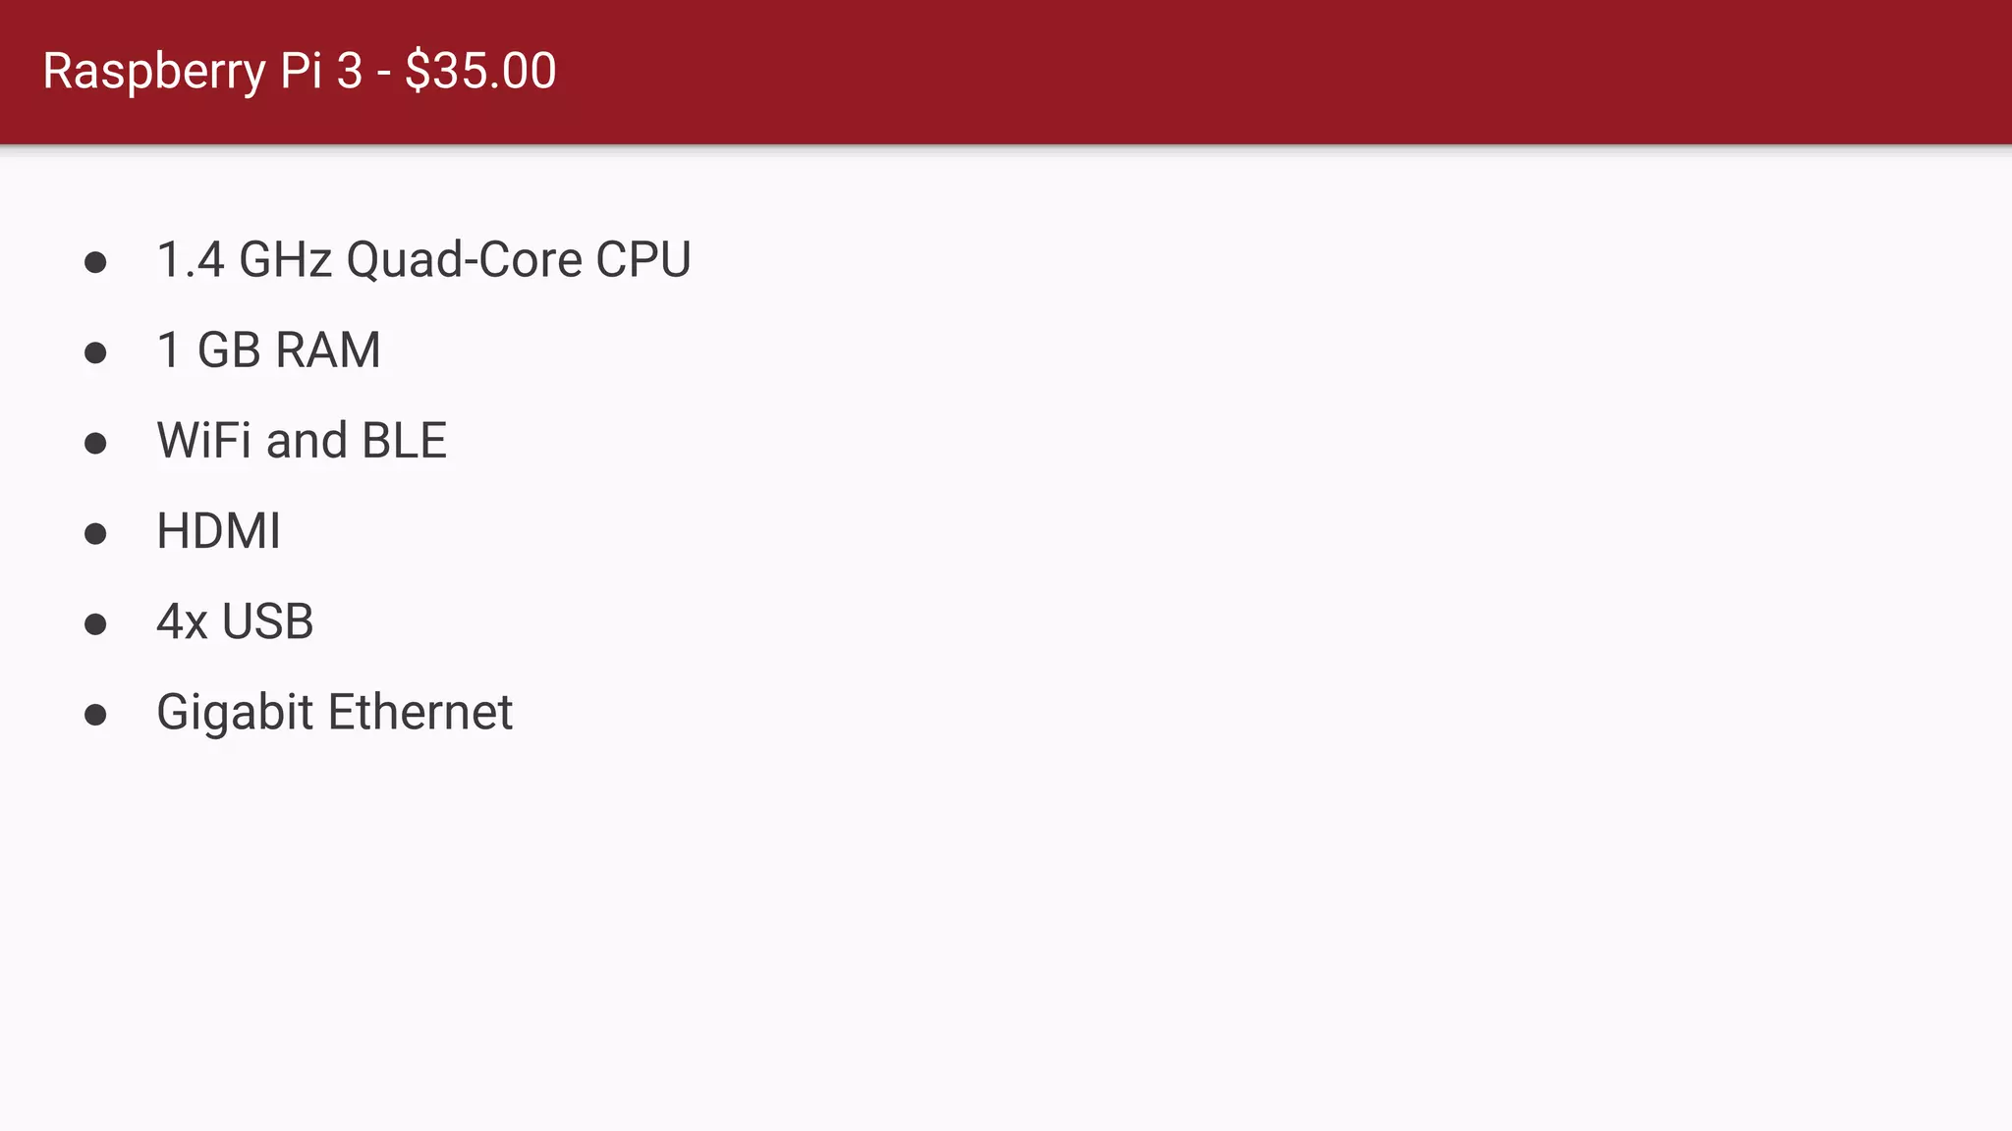Click the "Raspberry Pi 3" title text

click(x=203, y=72)
